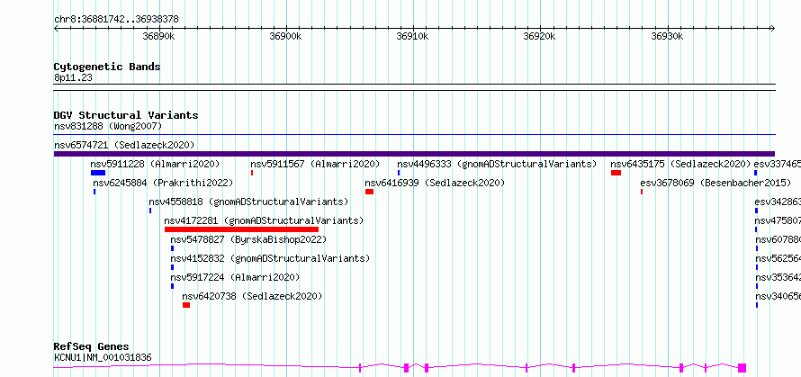Select the thin blue nsv831288 variant line

tap(414, 135)
